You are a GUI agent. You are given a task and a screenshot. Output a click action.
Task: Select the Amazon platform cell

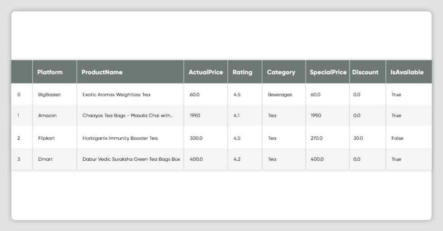click(47, 115)
